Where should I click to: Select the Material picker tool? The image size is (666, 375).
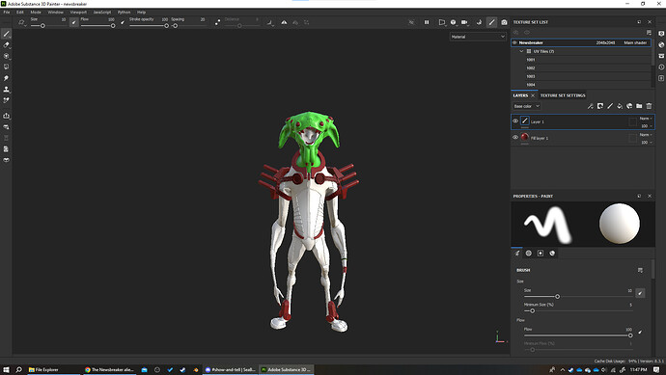(7, 100)
